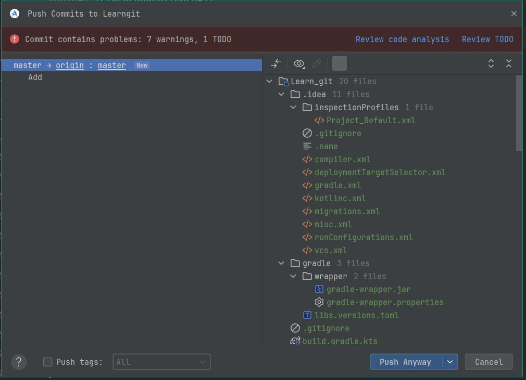Image resolution: width=526 pixels, height=380 pixels.
Task: Click the Android Studio logo in title bar
Action: [x=15, y=14]
